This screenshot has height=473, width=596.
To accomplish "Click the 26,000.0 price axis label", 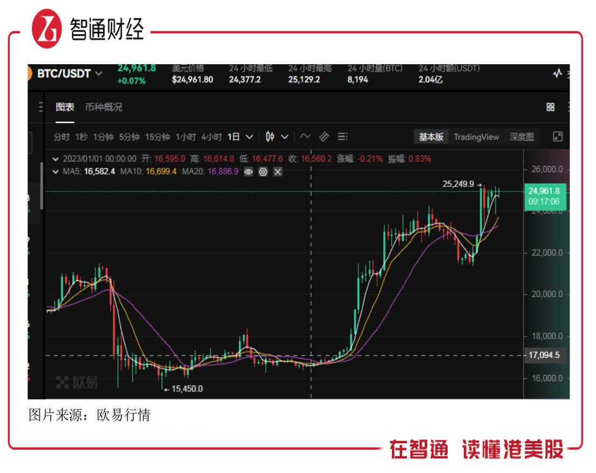I will (x=547, y=169).
